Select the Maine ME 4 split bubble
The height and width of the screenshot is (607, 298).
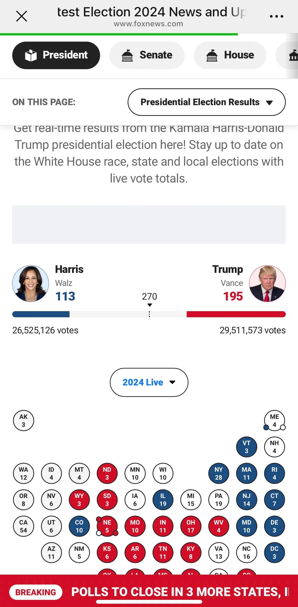coord(274,420)
